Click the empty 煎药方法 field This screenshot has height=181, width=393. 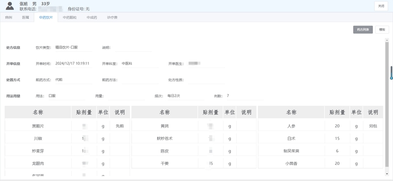pos(140,80)
